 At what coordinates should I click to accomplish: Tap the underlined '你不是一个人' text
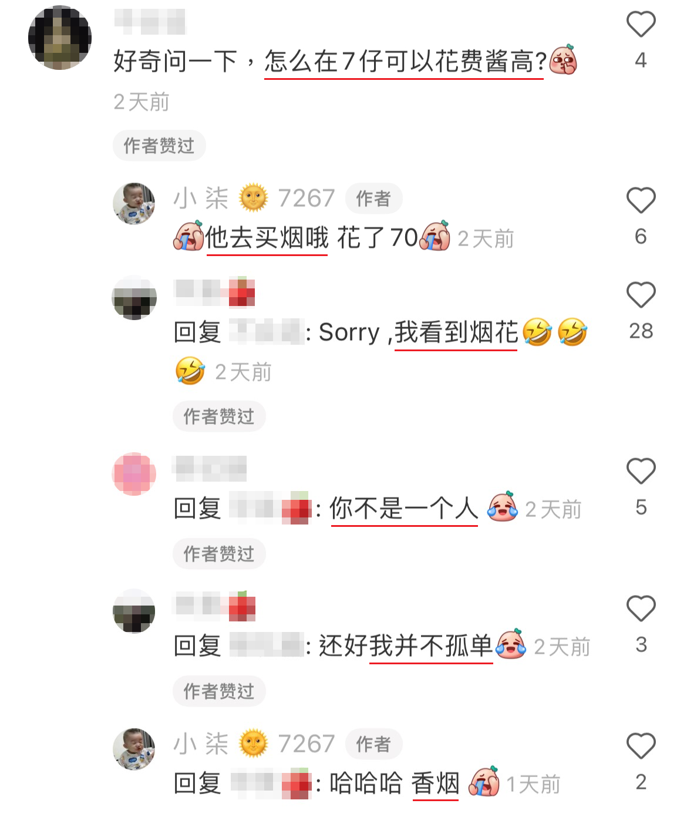tap(405, 509)
